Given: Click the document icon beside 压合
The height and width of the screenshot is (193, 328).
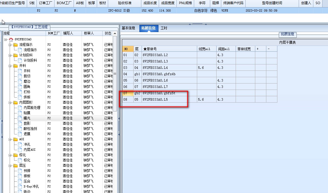Looking at the screenshot, I should [x=20, y=181].
